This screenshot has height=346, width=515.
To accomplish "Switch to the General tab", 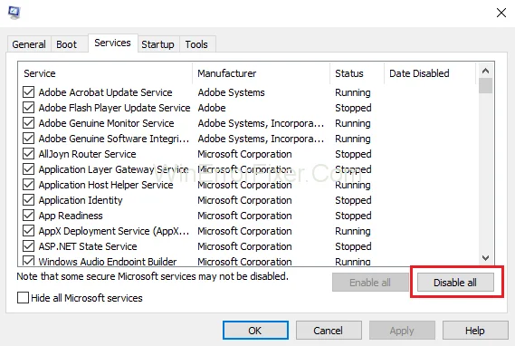I will [29, 44].
